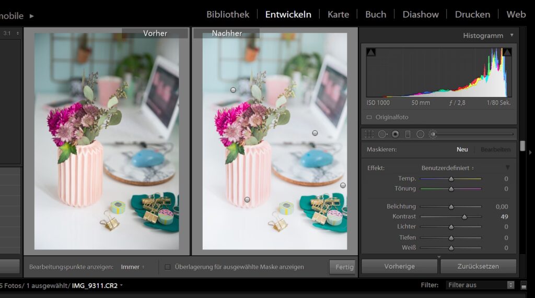
Task: Select the Graduated Filter tool
Action: [x=408, y=134]
